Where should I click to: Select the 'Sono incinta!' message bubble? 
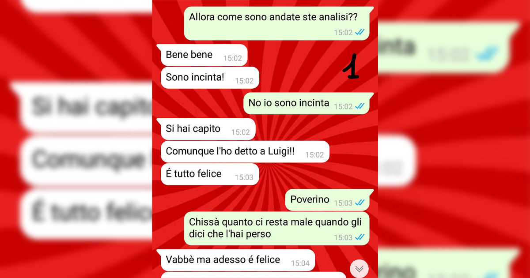click(209, 78)
